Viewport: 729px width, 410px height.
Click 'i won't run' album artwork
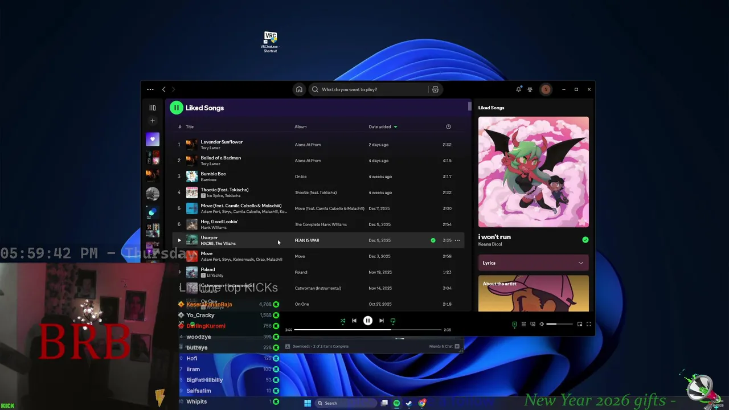click(534, 172)
